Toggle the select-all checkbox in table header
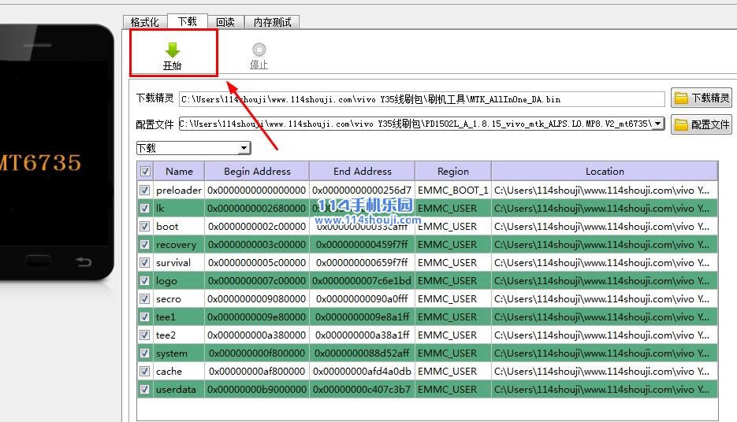 tap(145, 172)
